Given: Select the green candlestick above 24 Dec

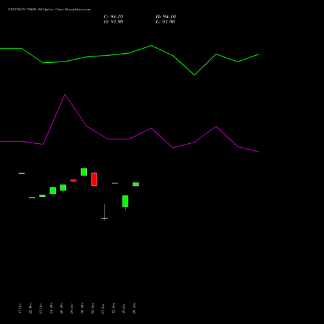Looking at the screenshot, I should point(52,191).
